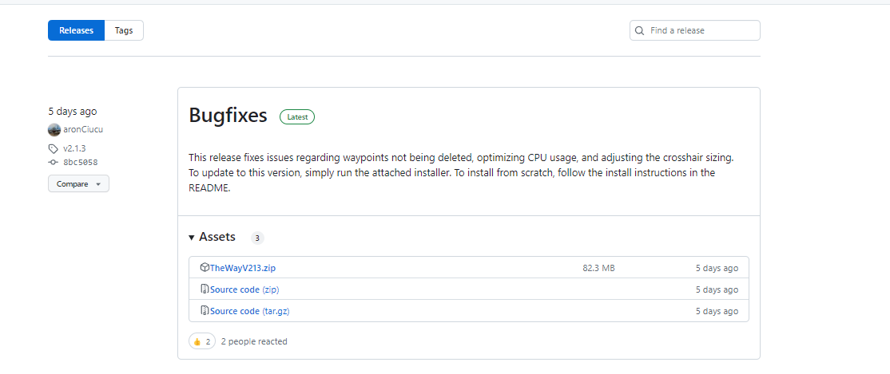Click the file icon next to Source code (tar.gz)
The image size is (890, 374).
pos(205,311)
